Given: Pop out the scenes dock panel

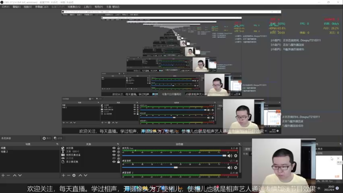Looking at the screenshot, I should click(57, 144).
